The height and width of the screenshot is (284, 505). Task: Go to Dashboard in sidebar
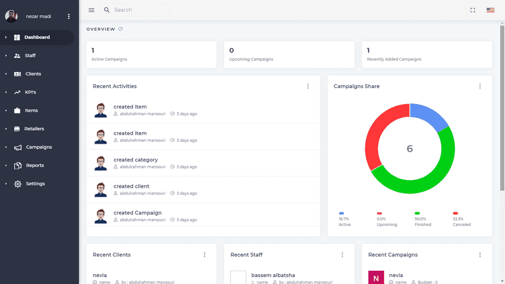click(37, 37)
